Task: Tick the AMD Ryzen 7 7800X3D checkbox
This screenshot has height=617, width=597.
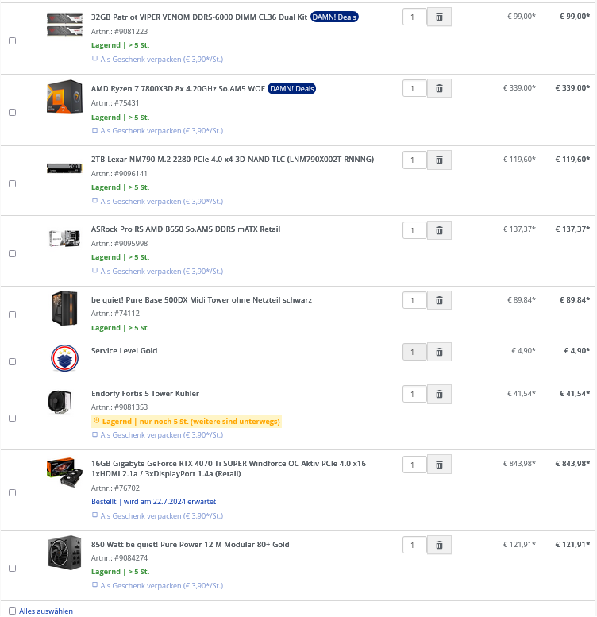Action: [12, 113]
